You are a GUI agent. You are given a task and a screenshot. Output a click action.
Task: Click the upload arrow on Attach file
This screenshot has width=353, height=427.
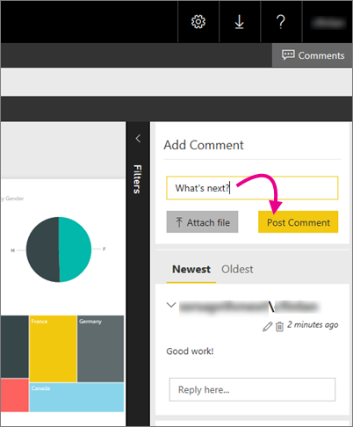tap(179, 222)
